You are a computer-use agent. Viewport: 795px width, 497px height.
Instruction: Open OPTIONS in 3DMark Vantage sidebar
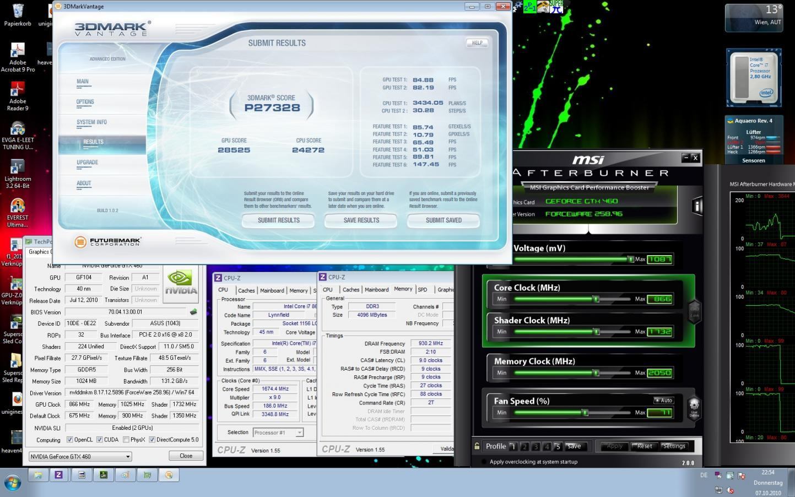point(85,102)
